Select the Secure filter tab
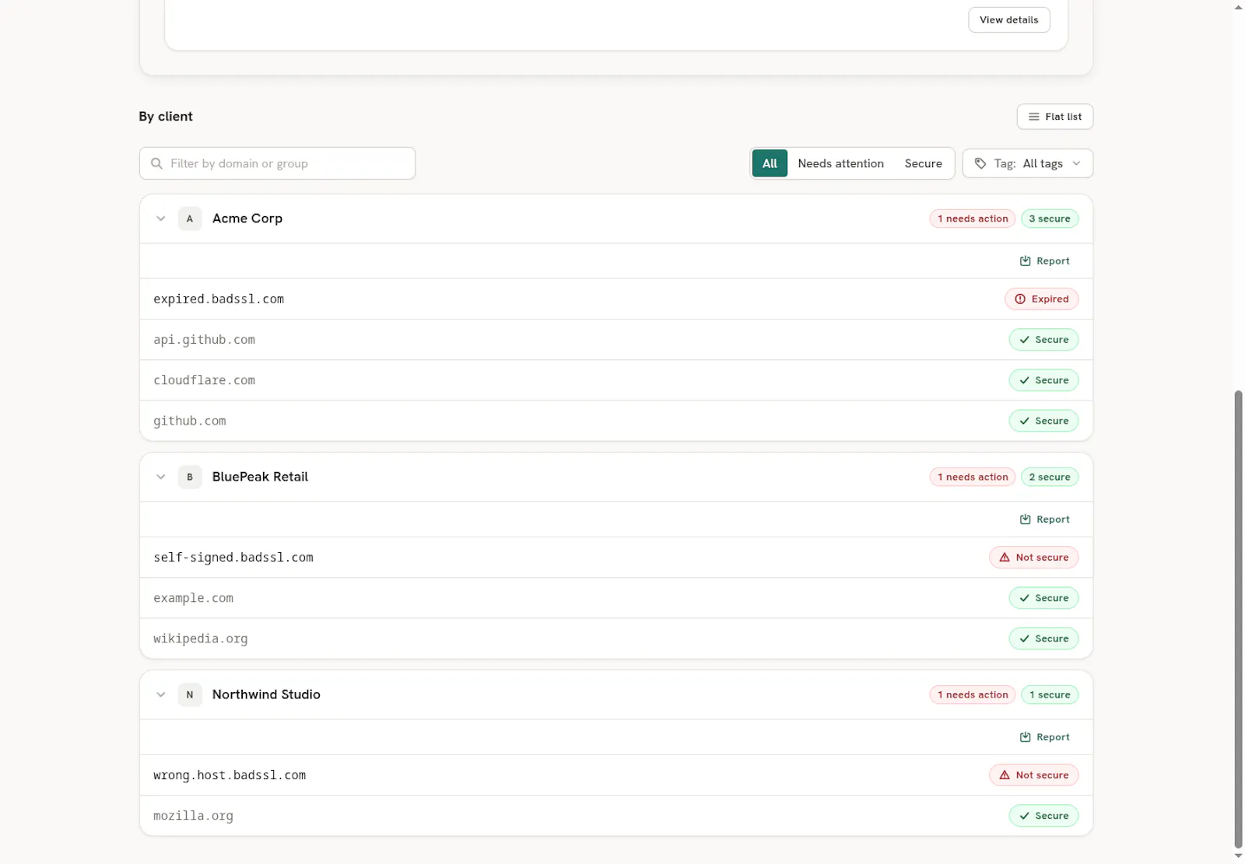The height and width of the screenshot is (864, 1245). (923, 163)
